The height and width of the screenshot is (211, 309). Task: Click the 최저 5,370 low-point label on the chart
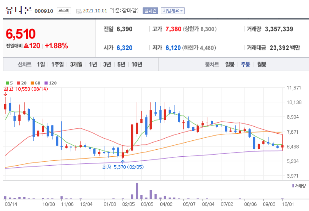(123, 167)
